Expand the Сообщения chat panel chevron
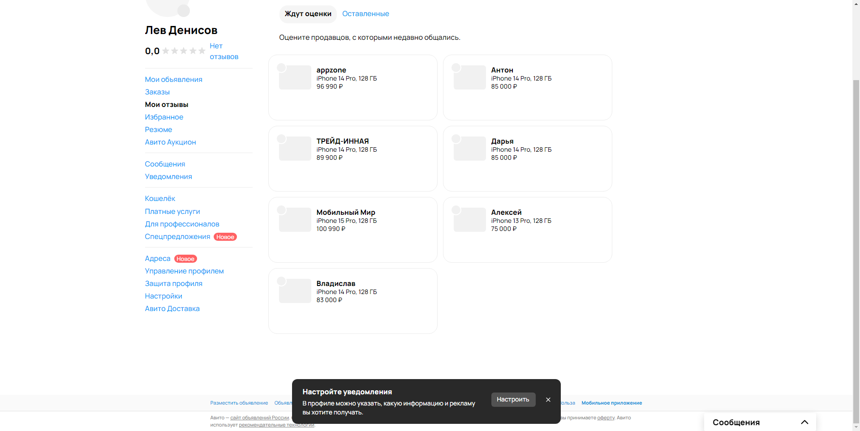This screenshot has height=431, width=860. pyautogui.click(x=804, y=422)
